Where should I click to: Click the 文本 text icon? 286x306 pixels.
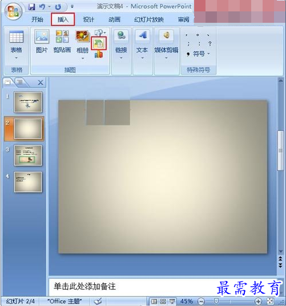[143, 35]
